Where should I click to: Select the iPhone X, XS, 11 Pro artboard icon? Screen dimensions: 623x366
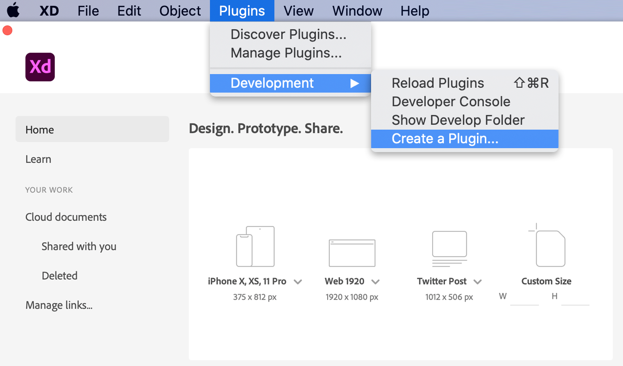point(255,246)
